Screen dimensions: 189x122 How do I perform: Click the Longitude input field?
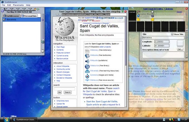[x=162, y=42]
